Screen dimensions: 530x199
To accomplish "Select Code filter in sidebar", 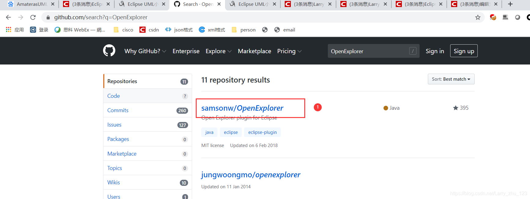I will point(148,96).
